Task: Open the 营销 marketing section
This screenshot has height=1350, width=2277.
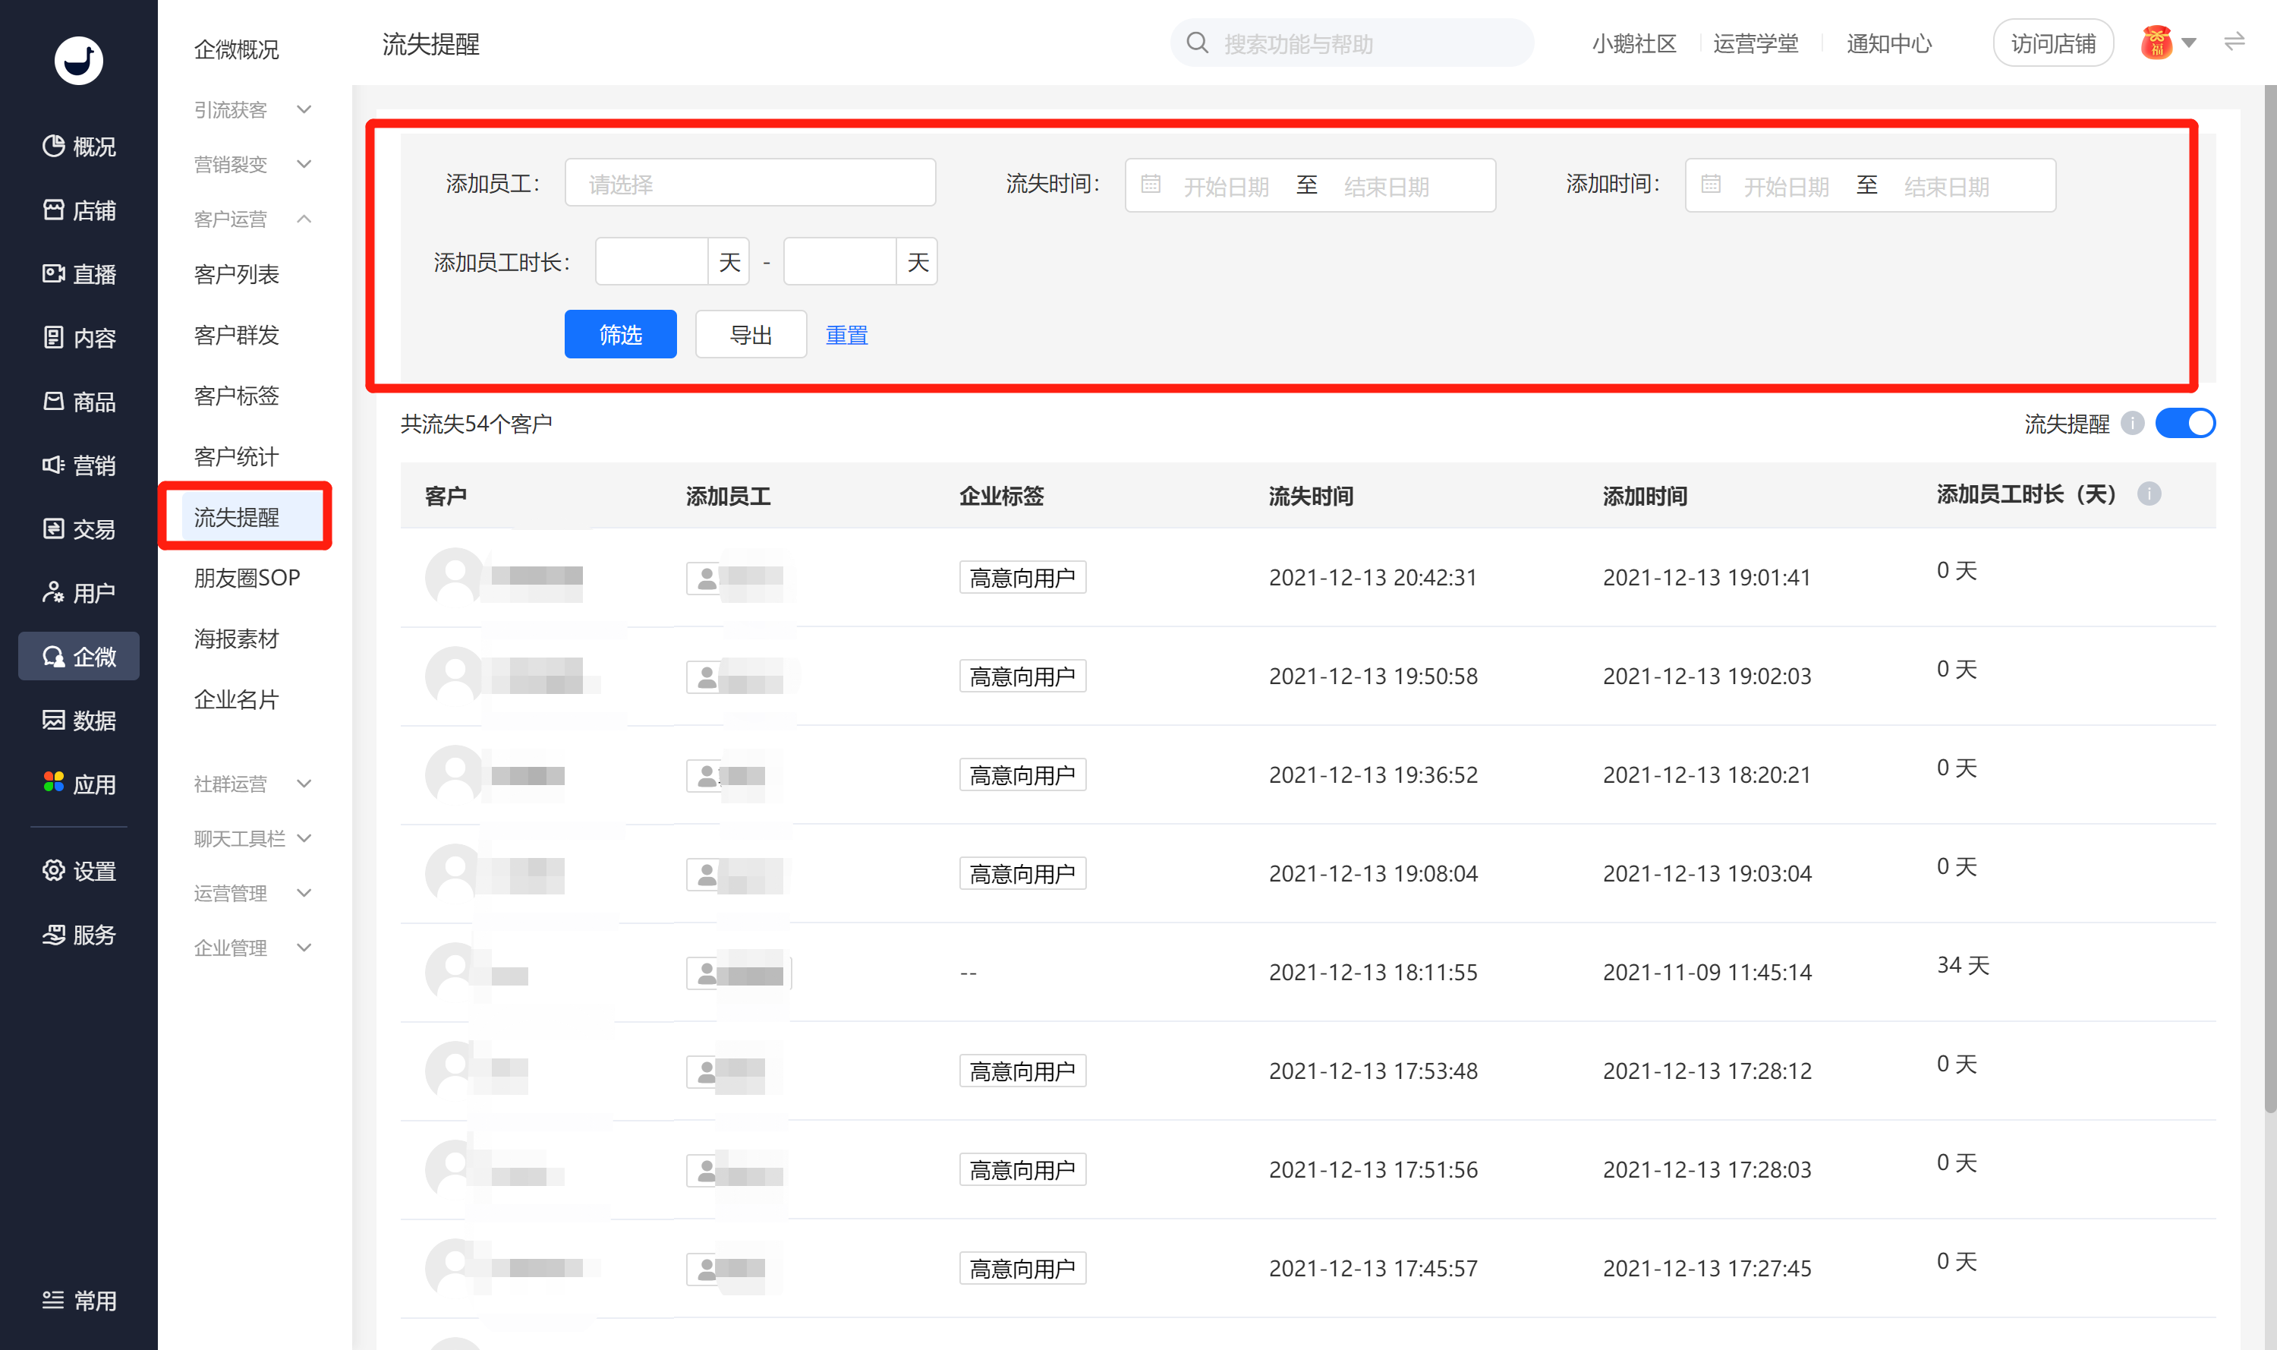Action: [79, 465]
